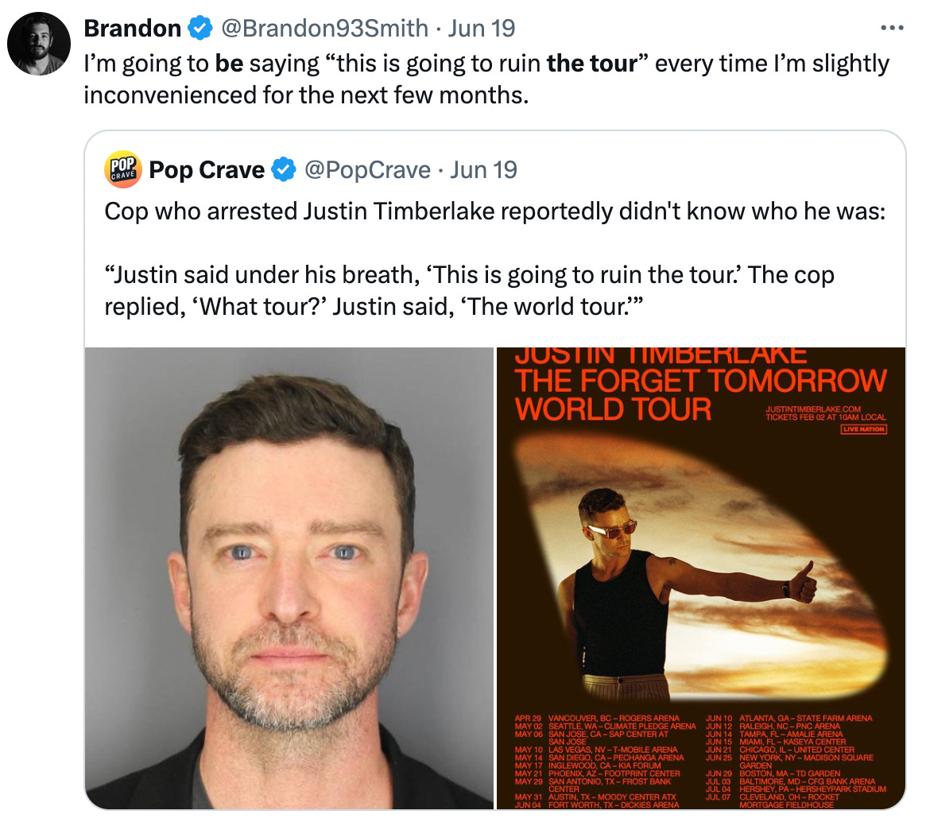
Task: Open the three-dot more options menu
Action: 892,28
